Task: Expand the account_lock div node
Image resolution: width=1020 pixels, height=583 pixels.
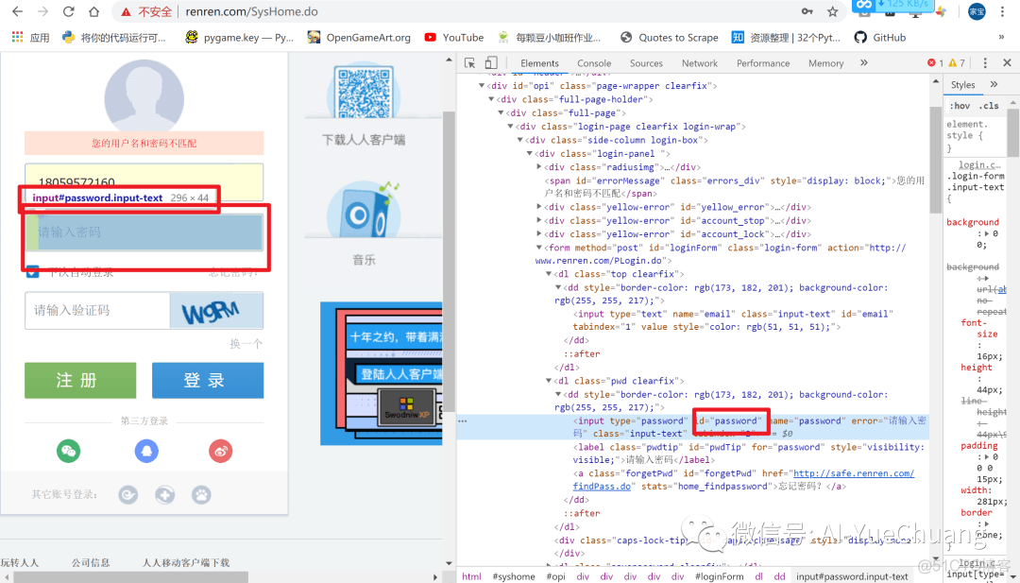Action: tap(539, 234)
